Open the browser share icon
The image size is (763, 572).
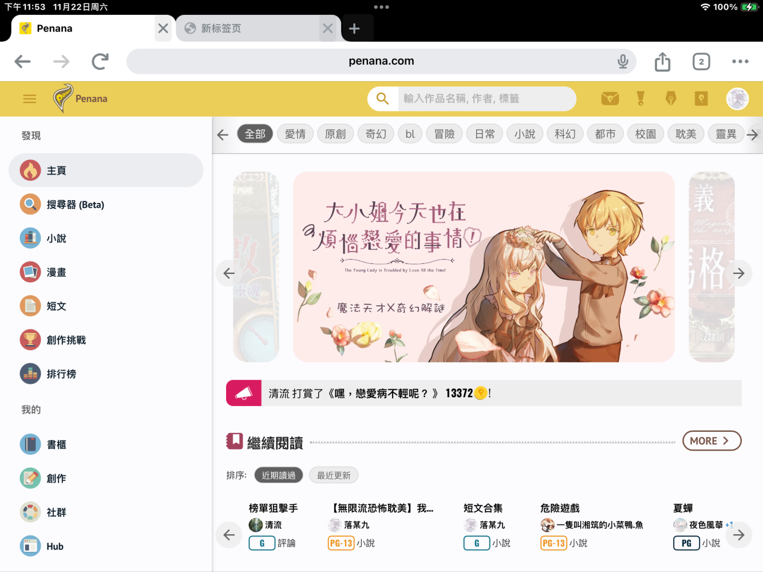(663, 61)
